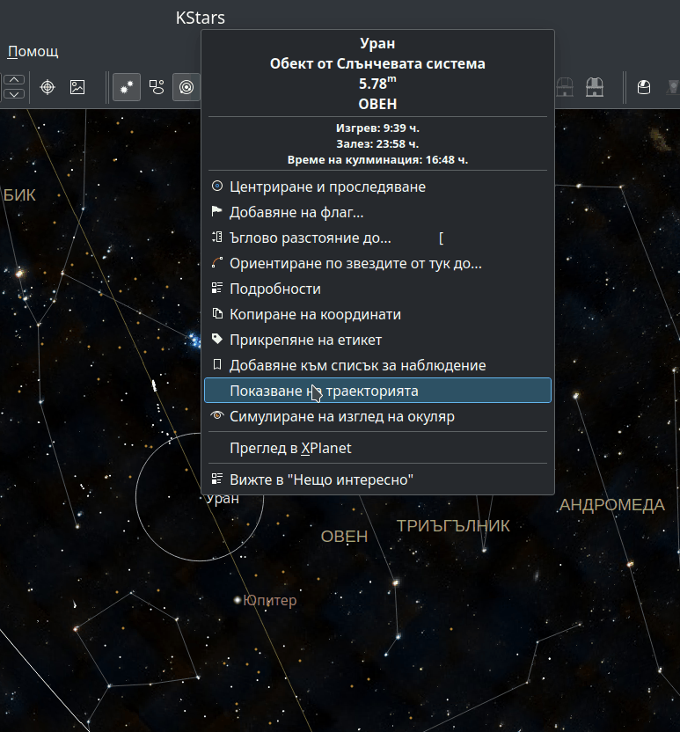Viewport: 680px width, 732px height.
Task: Click the first observatory dome icon
Action: click(566, 87)
